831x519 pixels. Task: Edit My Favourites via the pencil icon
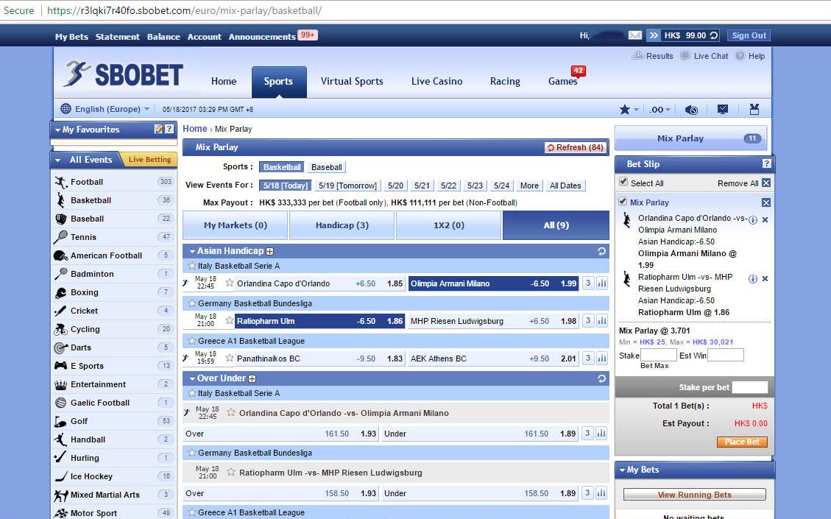[158, 129]
